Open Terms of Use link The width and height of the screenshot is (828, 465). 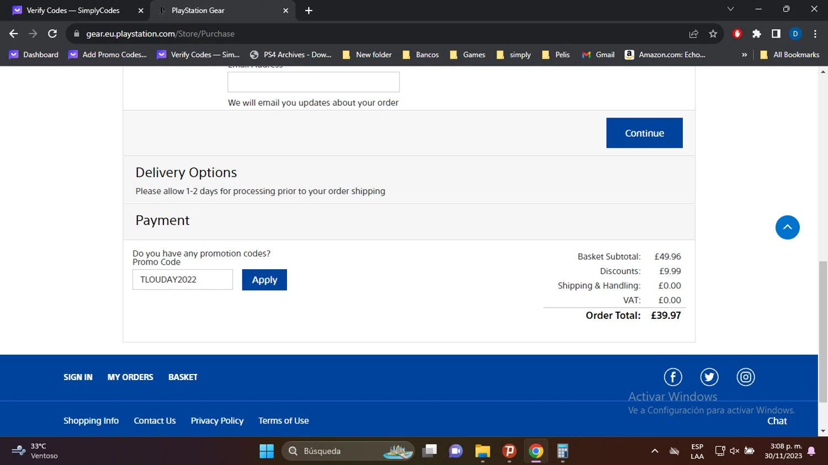pyautogui.click(x=284, y=421)
